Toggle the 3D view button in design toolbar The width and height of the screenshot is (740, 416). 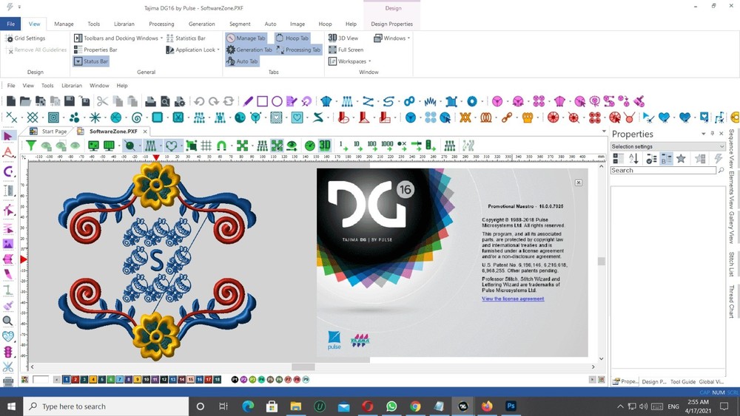tap(325, 146)
